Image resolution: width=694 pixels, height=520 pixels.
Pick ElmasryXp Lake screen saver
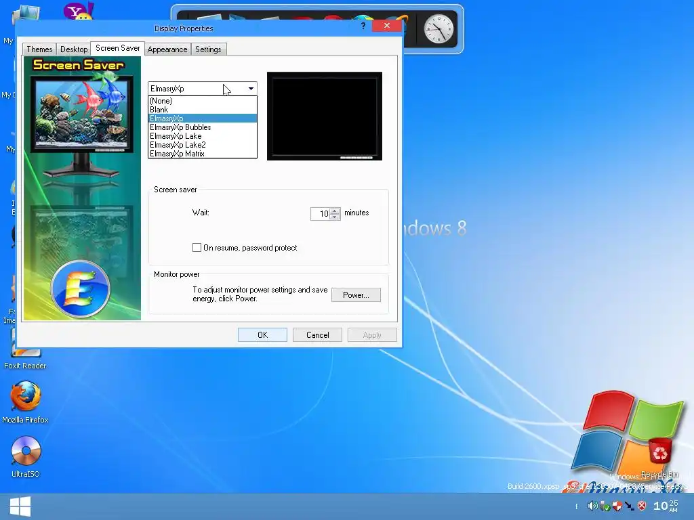tap(202, 136)
